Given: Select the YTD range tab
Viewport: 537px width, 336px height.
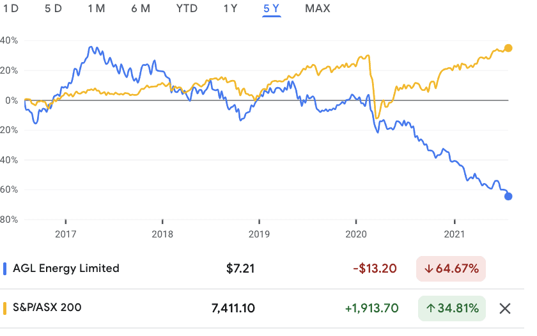Looking at the screenshot, I should [x=187, y=8].
